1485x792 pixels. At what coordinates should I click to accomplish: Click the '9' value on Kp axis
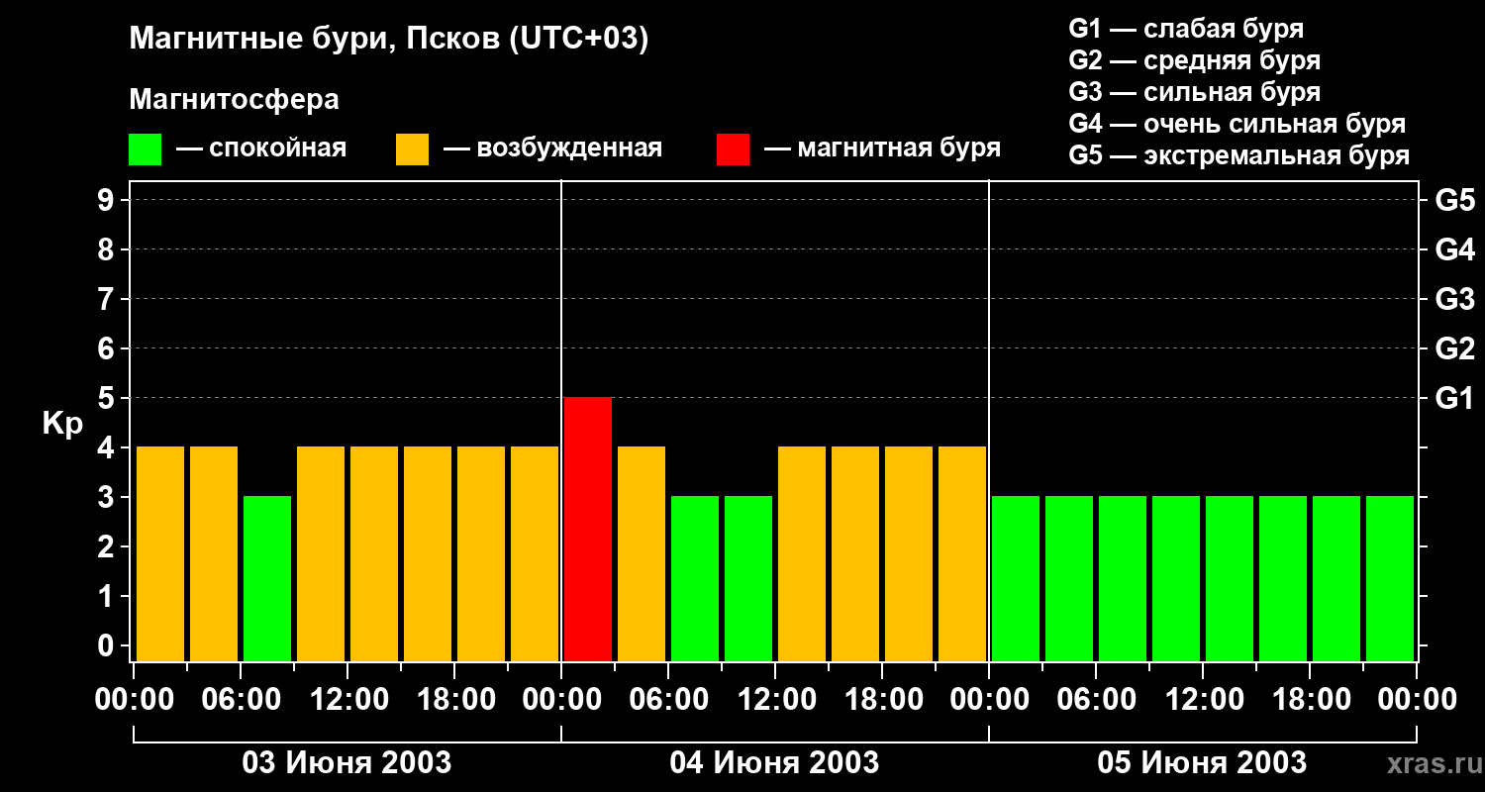point(108,200)
